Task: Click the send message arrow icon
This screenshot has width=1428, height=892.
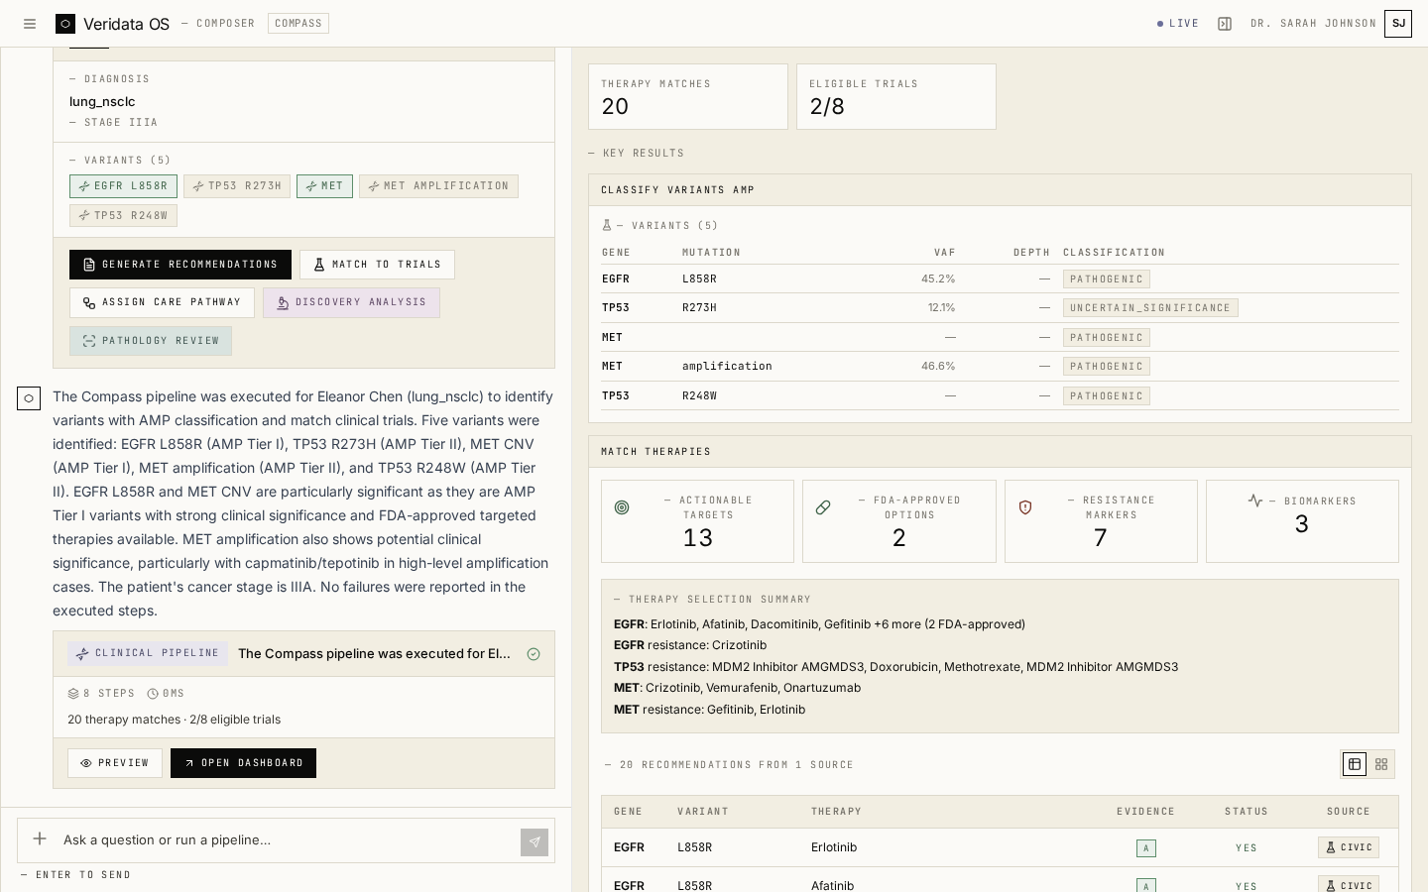Action: click(x=535, y=842)
